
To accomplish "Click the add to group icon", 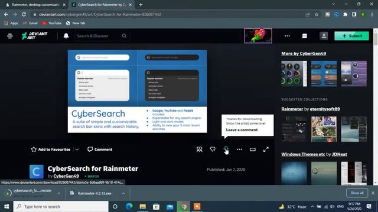I will tap(200, 150).
